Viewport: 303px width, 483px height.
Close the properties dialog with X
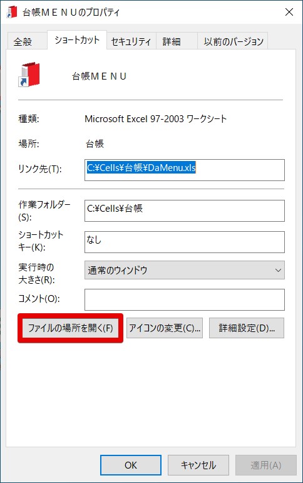(289, 12)
